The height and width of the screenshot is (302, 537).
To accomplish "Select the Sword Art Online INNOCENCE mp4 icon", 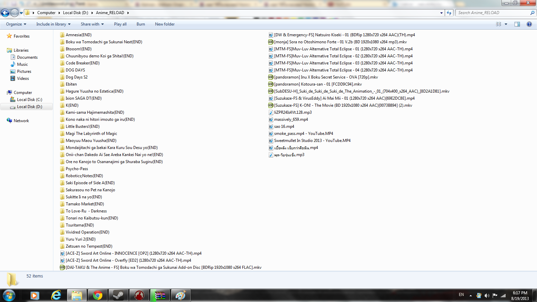I will 62,253.
